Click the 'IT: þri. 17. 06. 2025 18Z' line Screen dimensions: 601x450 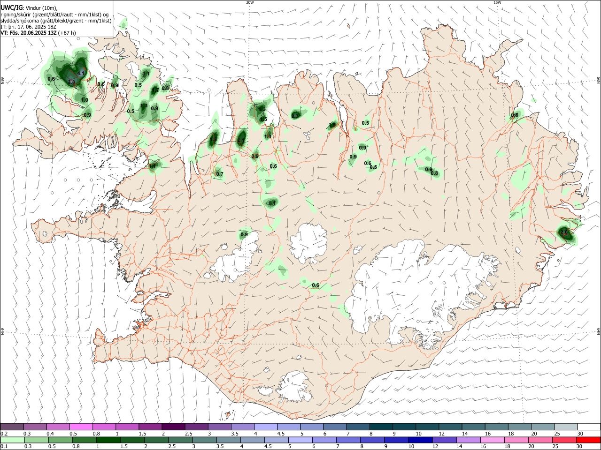29,27
